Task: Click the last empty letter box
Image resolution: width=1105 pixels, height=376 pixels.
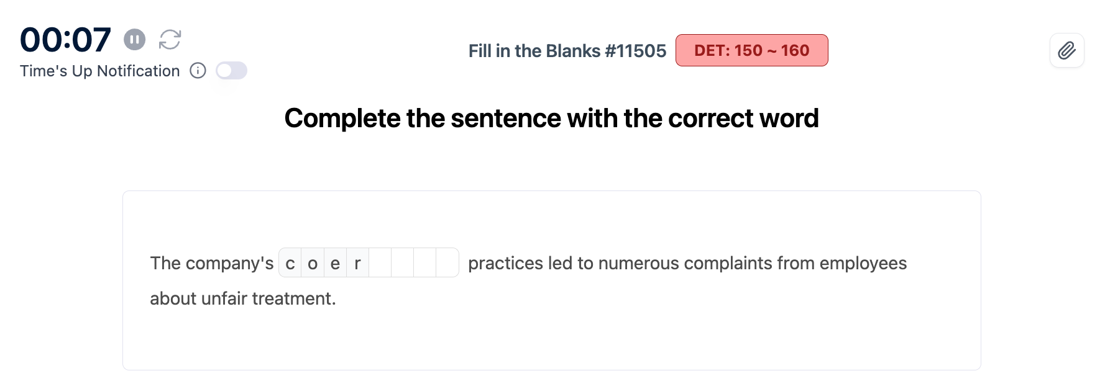Action: (447, 263)
